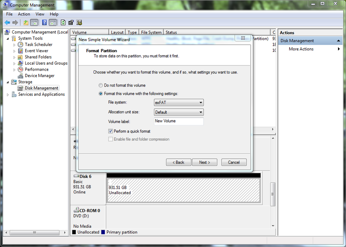Select the Task Scheduler clock icon
This screenshot has width=346, height=247.
20,45
